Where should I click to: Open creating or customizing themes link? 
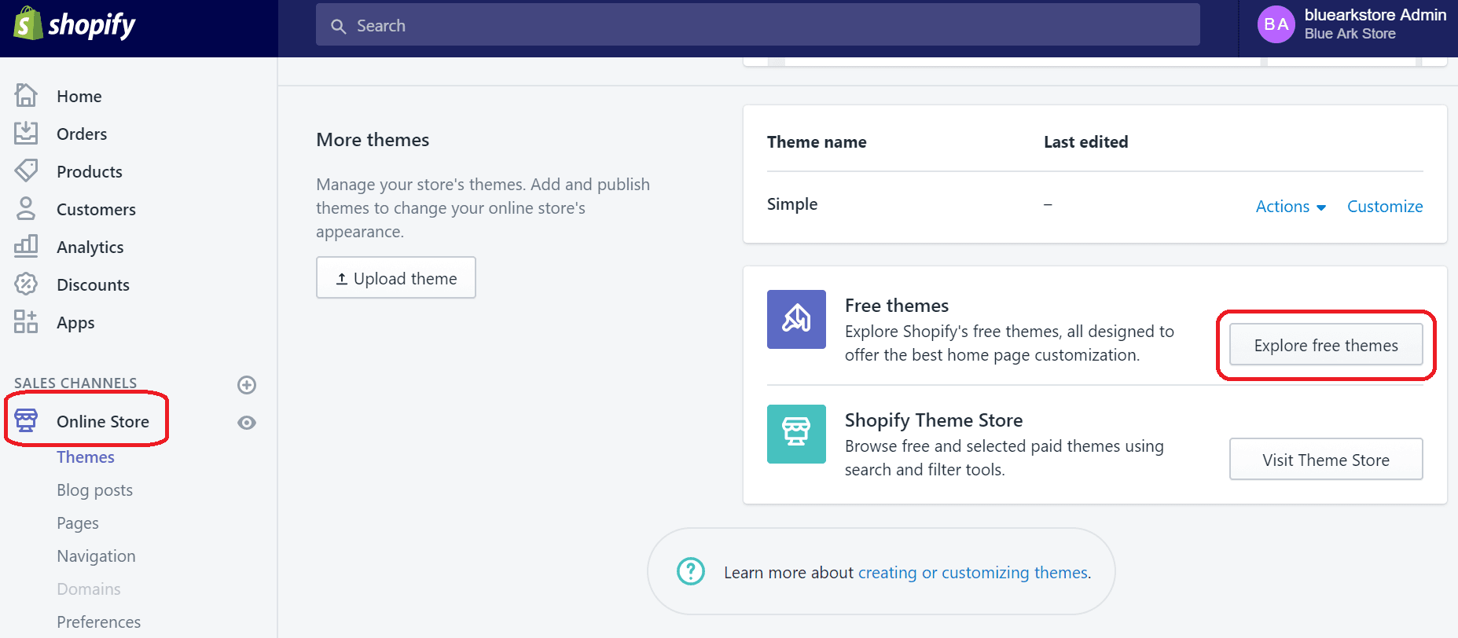[973, 573]
